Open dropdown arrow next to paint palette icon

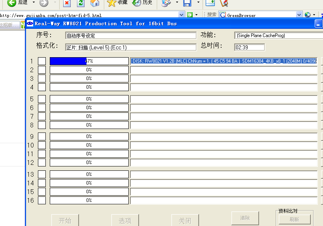coord(177,2)
